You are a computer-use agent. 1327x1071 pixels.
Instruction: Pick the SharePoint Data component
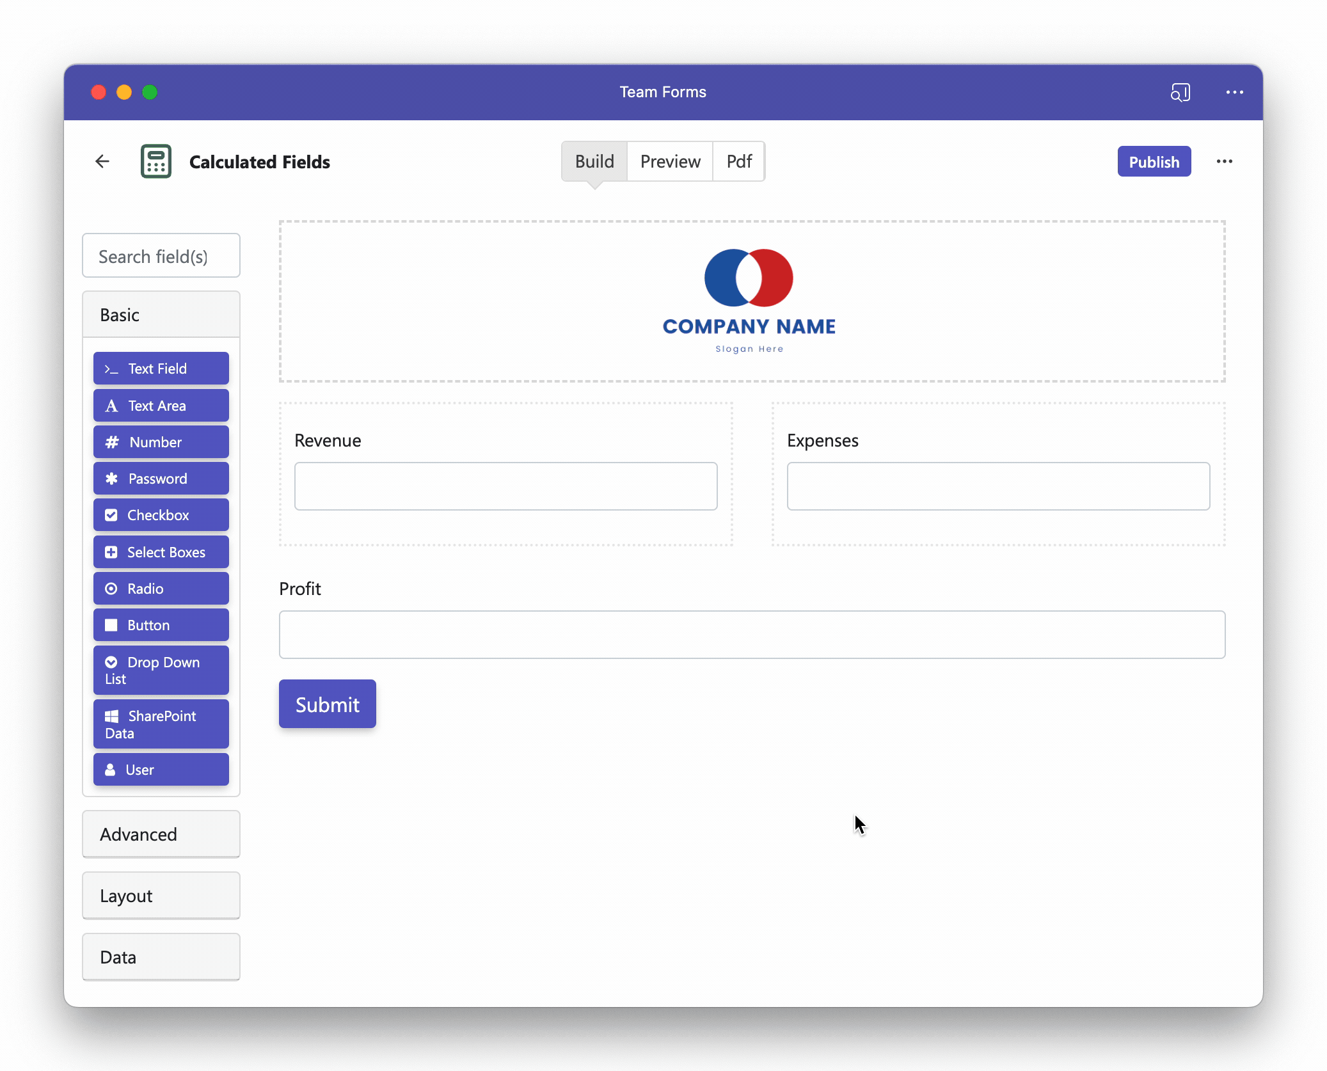[x=161, y=724]
